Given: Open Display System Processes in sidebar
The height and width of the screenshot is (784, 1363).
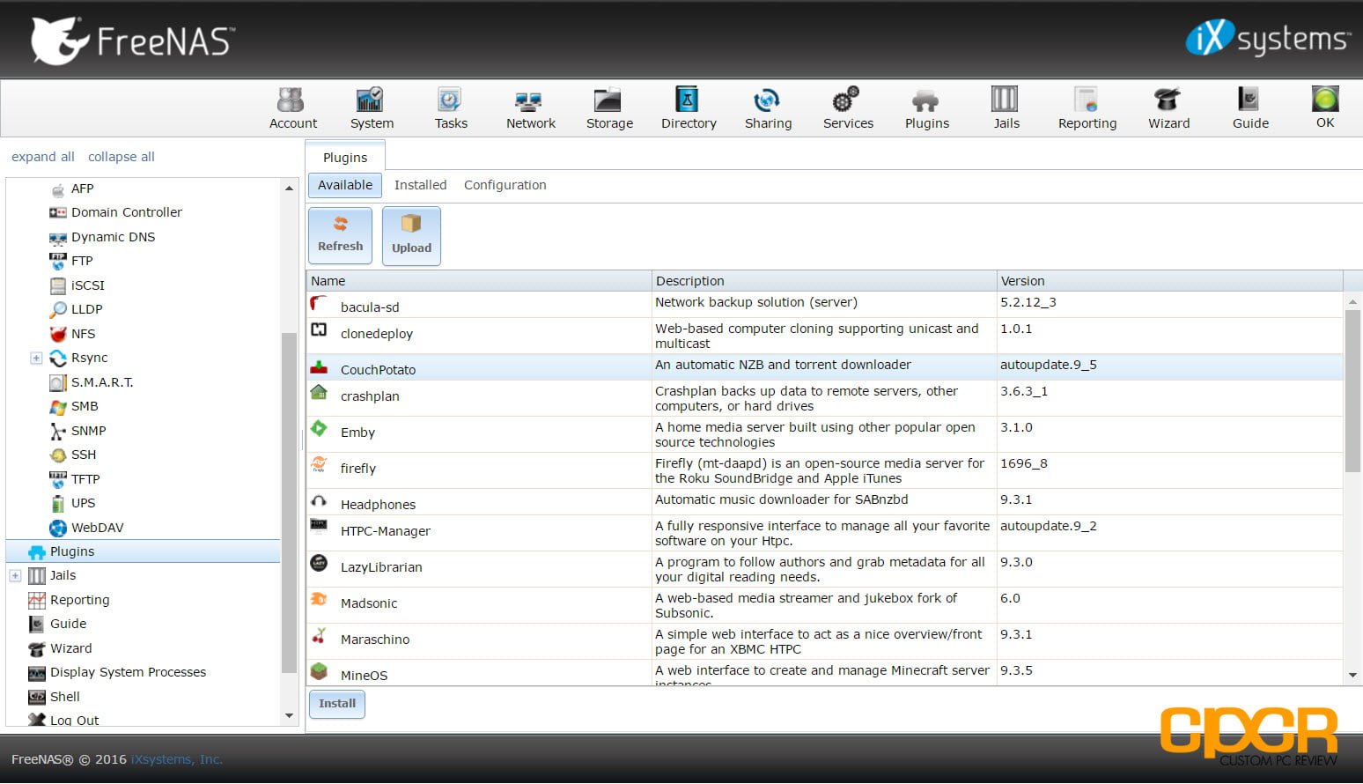Looking at the screenshot, I should click(x=128, y=672).
